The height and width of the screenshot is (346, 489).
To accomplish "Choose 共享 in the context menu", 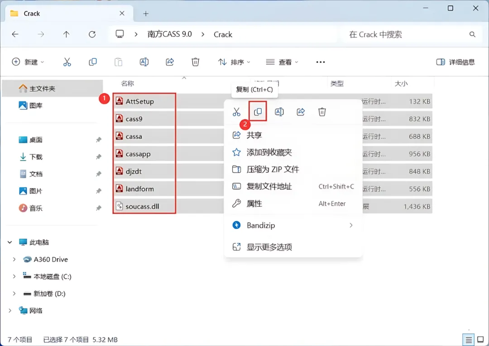I will click(x=293, y=135).
